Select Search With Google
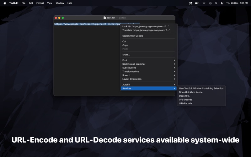Image resolution: width=251 pixels, height=157 pixels. point(148,36)
